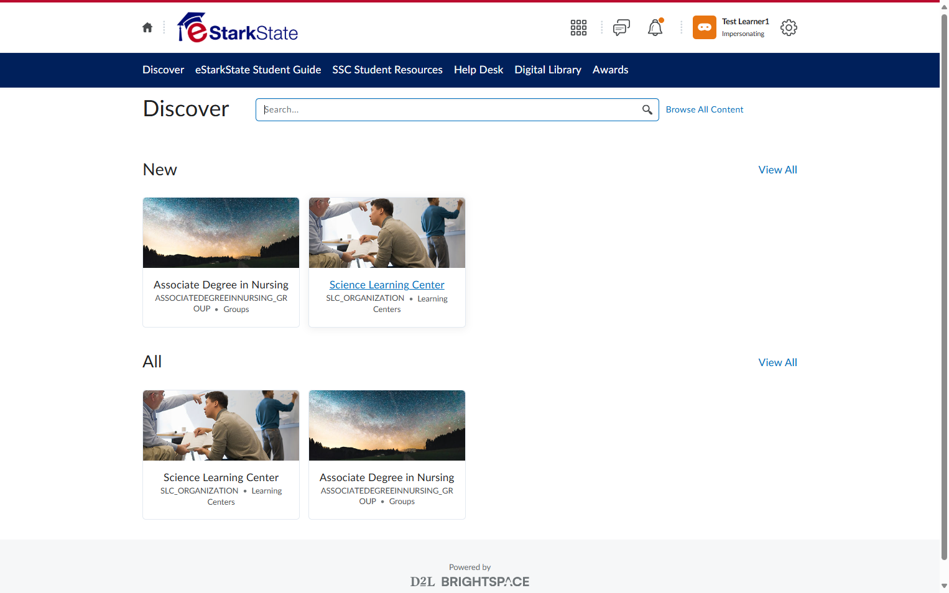Open message alerts chat icon

point(621,27)
